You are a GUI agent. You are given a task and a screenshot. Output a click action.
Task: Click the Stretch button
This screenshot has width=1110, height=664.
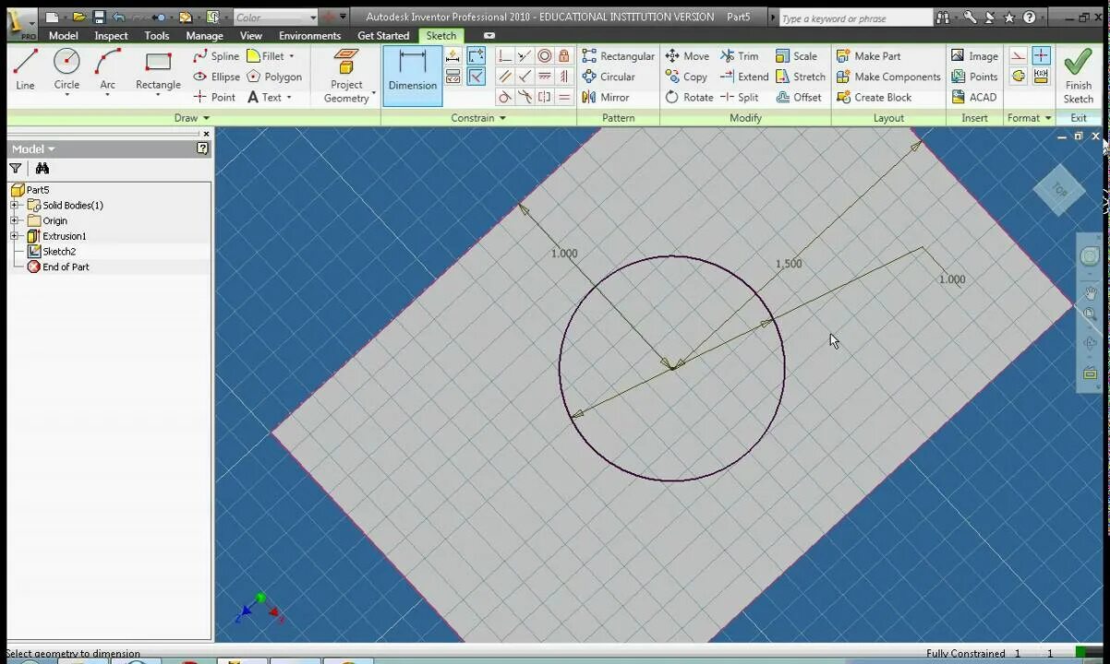tap(801, 77)
